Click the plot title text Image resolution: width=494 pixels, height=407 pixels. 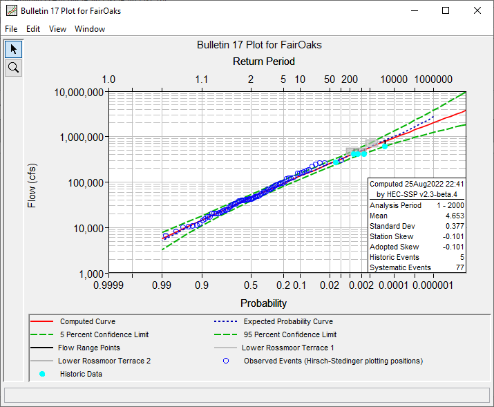tap(259, 45)
